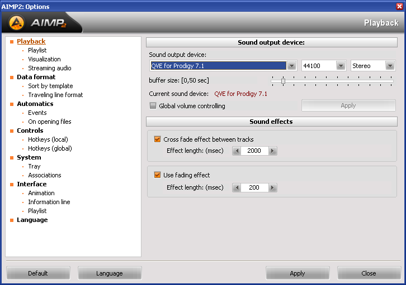Enable Global volume controlling checkbox
This screenshot has height=285, width=406.
(x=153, y=106)
